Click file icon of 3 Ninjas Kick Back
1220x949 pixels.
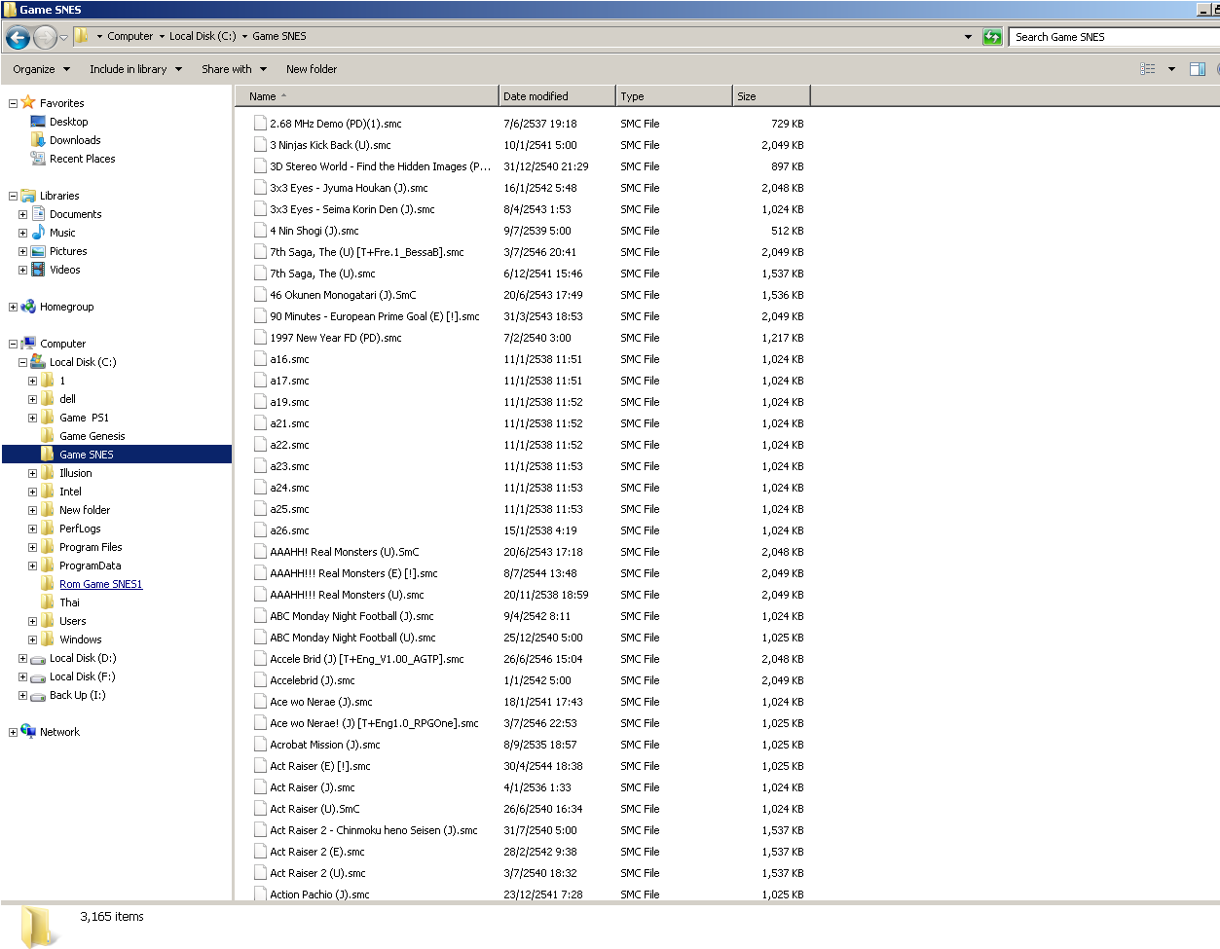(260, 144)
